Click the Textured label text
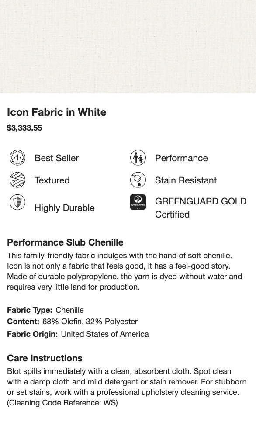The height and width of the screenshot is (429, 256). point(52,180)
